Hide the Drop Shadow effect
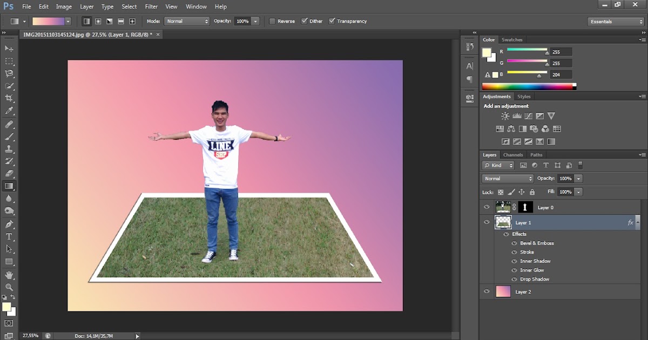The image size is (648, 340). pos(514,279)
